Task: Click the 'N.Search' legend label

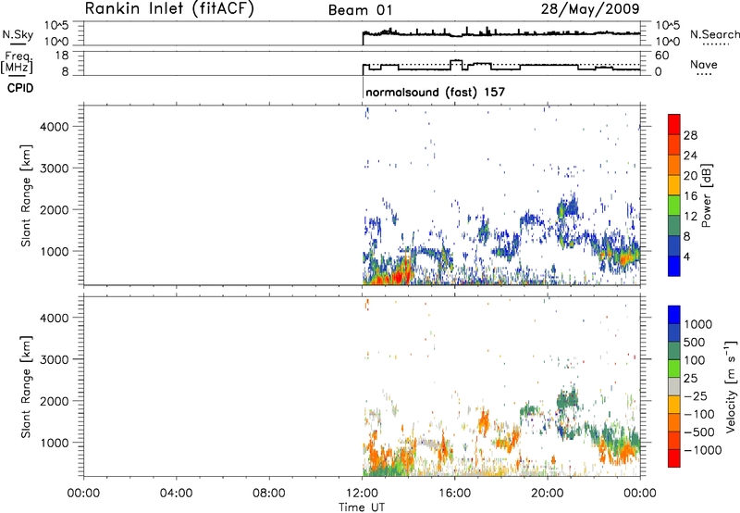Action: 714,34
